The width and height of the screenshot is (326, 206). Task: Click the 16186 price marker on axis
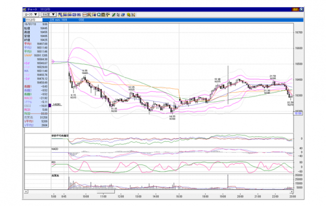pyautogui.click(x=298, y=113)
